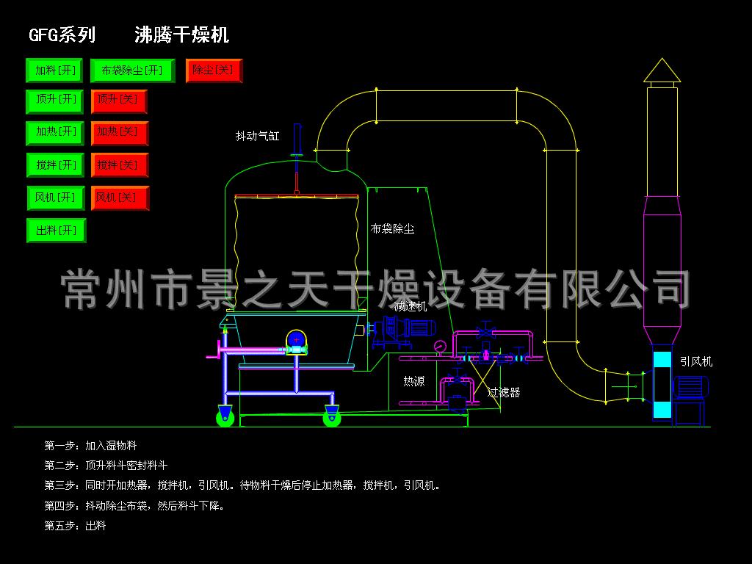Stop lifting using 顶升[关] button
This screenshot has height=564, width=752.
[119, 101]
